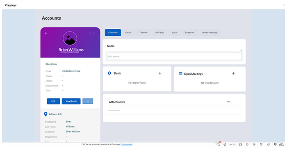Image resolution: width=287 pixels, height=148 pixels.
Task: Click the back arrow on profile card
Action: 46,33
